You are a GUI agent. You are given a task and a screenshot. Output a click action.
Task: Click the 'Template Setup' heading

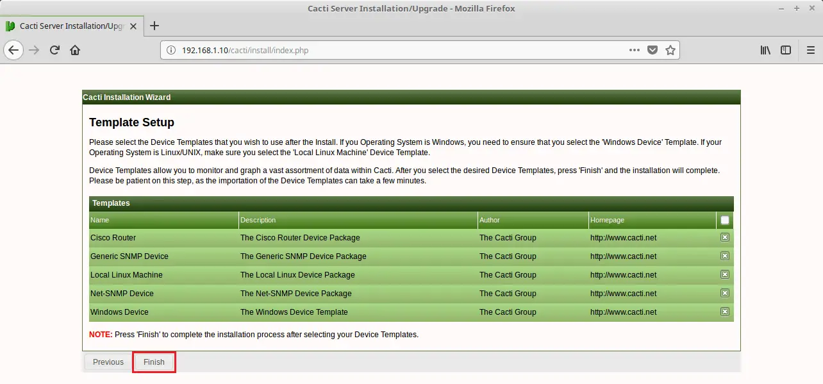pyautogui.click(x=131, y=122)
